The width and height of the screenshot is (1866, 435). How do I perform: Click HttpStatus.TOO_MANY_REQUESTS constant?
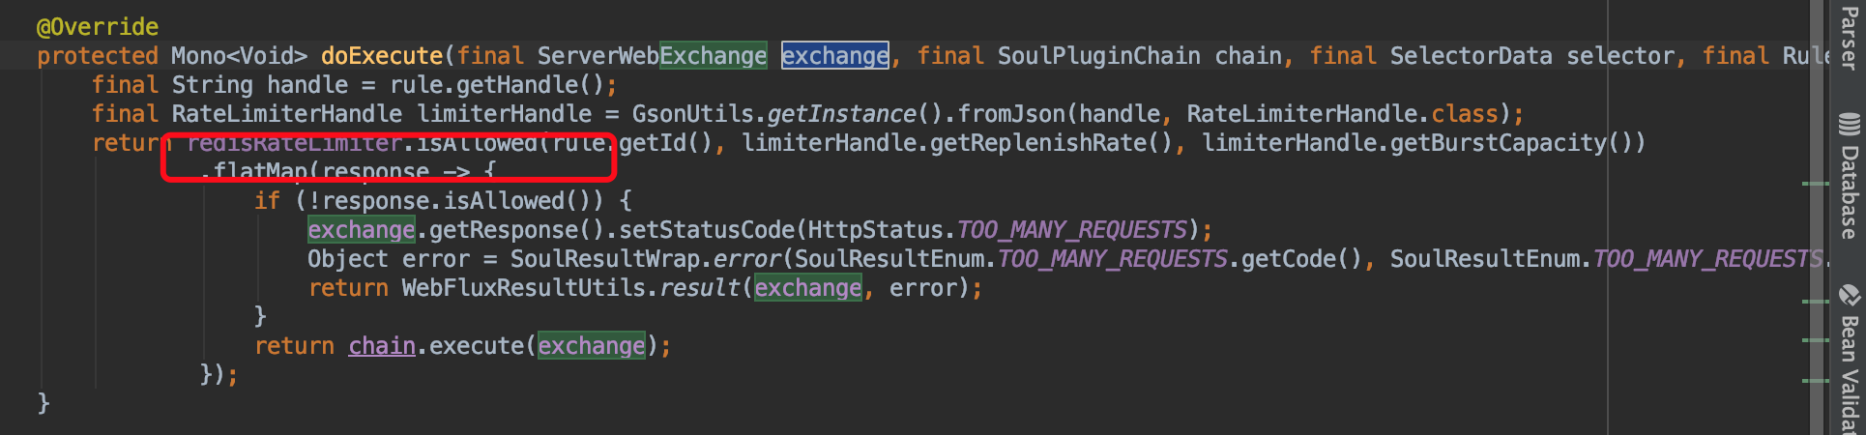[997, 230]
